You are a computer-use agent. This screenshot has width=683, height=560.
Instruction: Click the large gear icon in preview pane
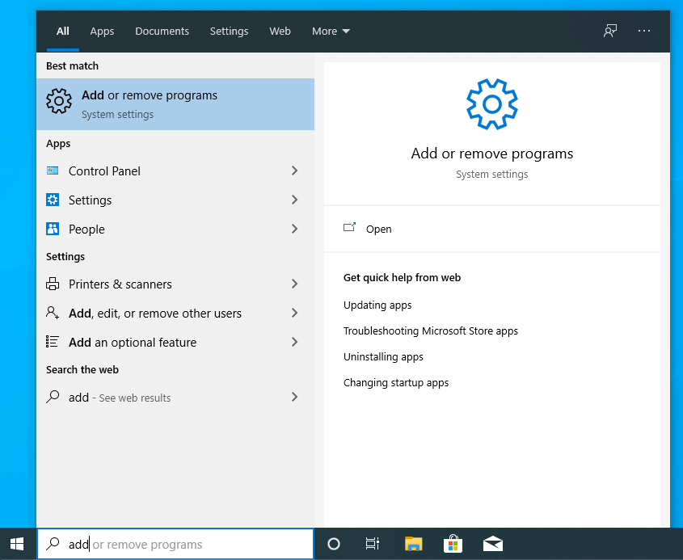pyautogui.click(x=491, y=103)
